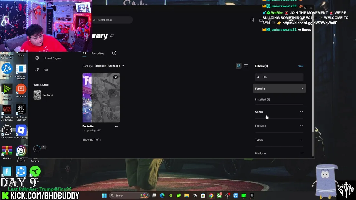Viewport: 356px width, 200px height.
Task: Open the Sort by Recently Purchased dropdown
Action: pyautogui.click(x=109, y=66)
